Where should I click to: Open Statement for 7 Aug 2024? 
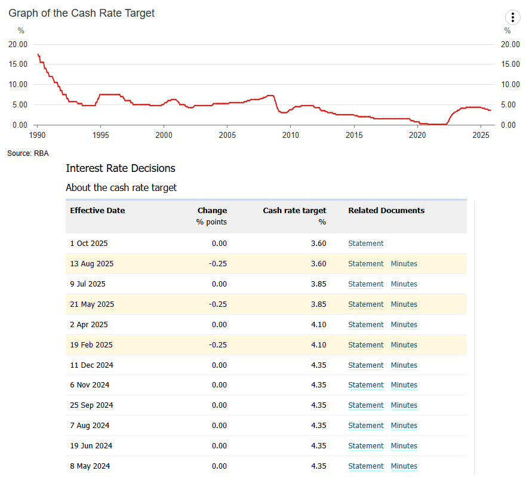pos(365,426)
